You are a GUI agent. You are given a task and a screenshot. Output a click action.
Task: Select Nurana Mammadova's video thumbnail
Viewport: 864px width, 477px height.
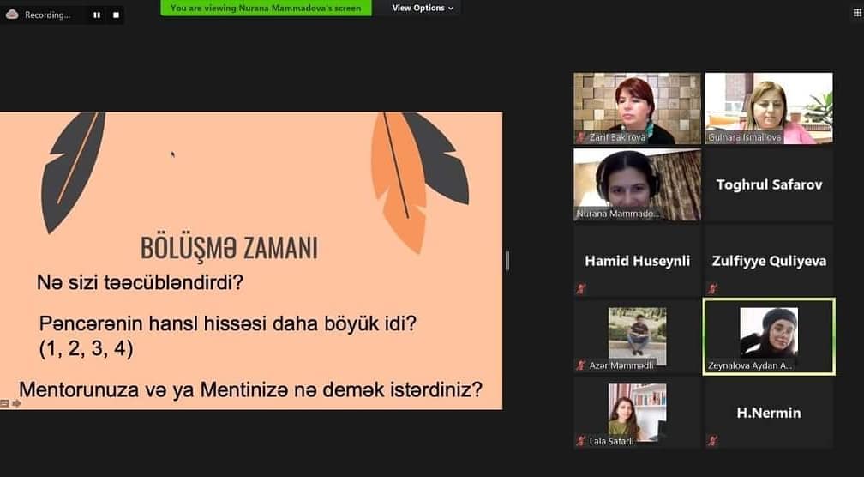coord(637,184)
